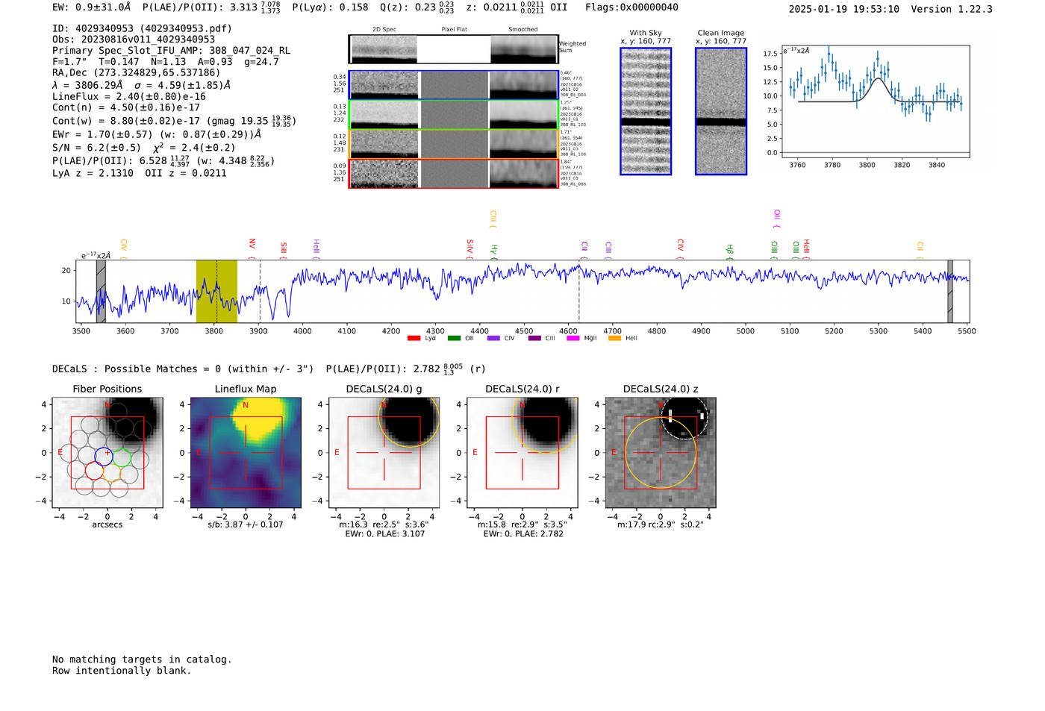Click the red HeII line marker
The height and width of the screenshot is (711, 1045).
click(x=806, y=249)
